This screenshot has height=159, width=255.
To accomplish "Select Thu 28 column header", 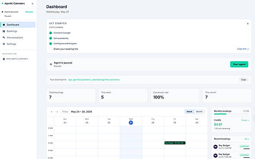I will click(x=153, y=121).
